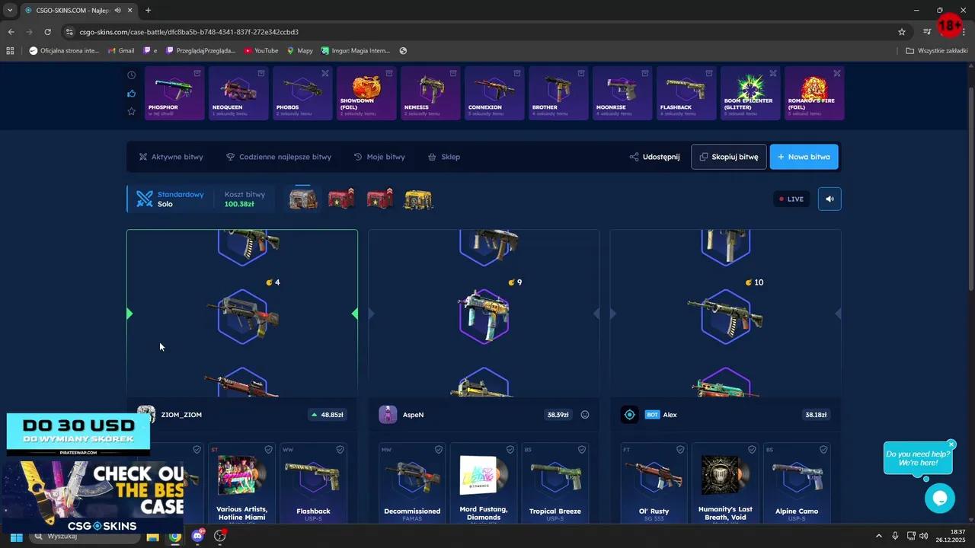This screenshot has height=548, width=975.
Task: Mute battle sound with the speaker button
Action: click(x=830, y=199)
